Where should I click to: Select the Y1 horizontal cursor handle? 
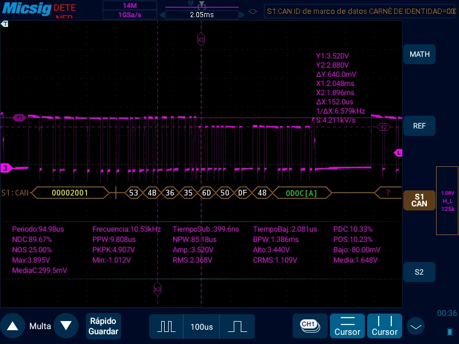[20, 118]
